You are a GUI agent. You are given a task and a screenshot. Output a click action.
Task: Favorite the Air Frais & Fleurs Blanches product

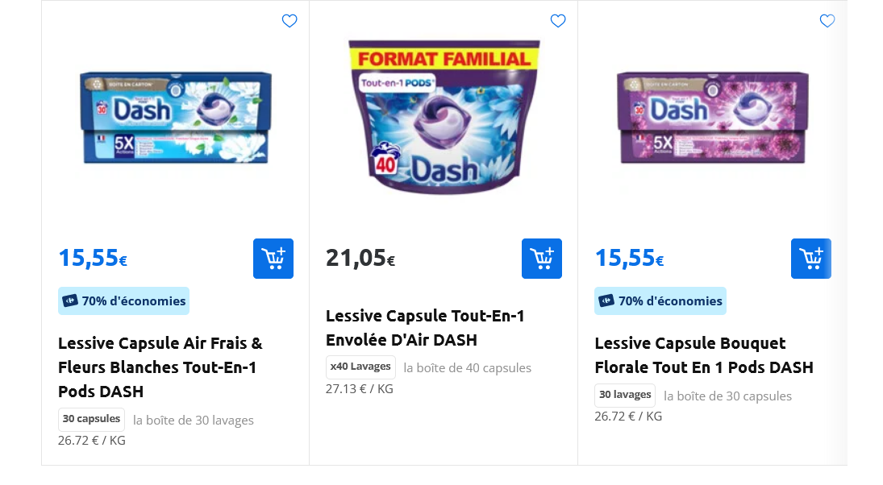pos(289,21)
